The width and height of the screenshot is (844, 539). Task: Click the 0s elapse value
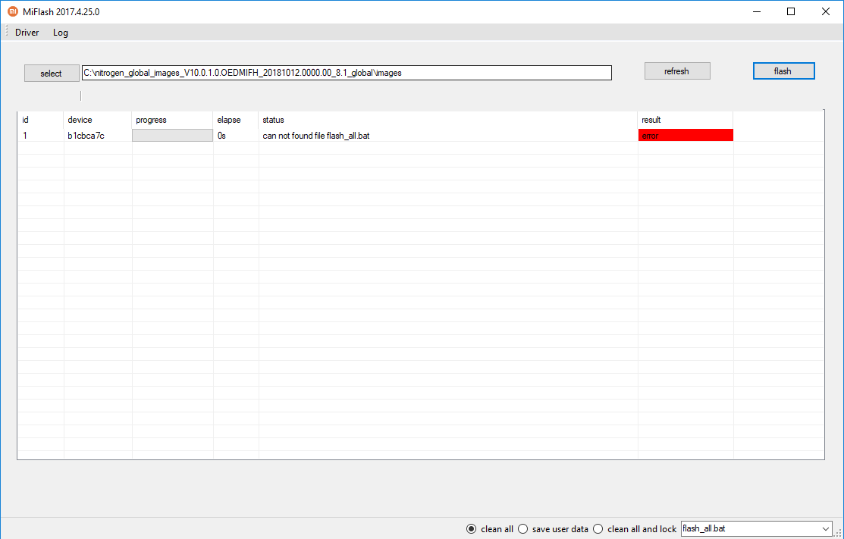(221, 136)
